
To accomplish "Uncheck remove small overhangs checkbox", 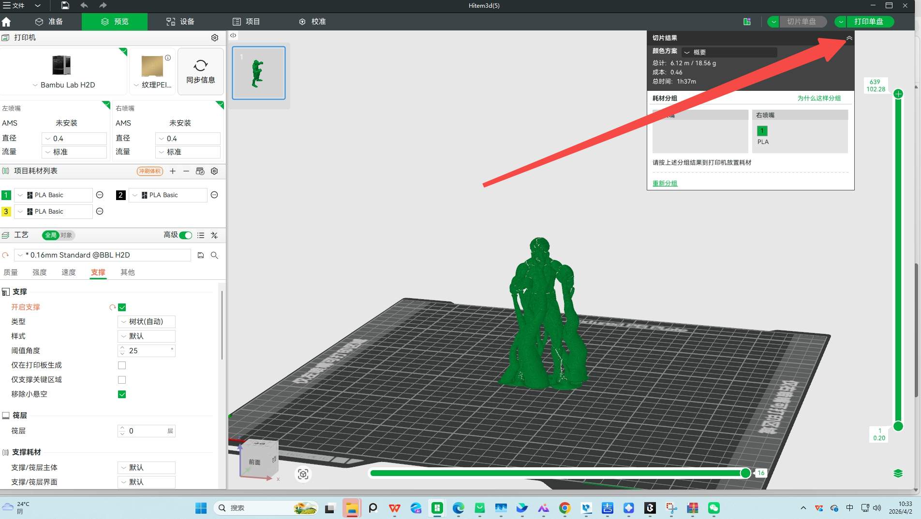I will click(x=122, y=394).
